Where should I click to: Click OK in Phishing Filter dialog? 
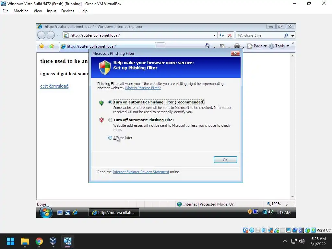point(225,160)
